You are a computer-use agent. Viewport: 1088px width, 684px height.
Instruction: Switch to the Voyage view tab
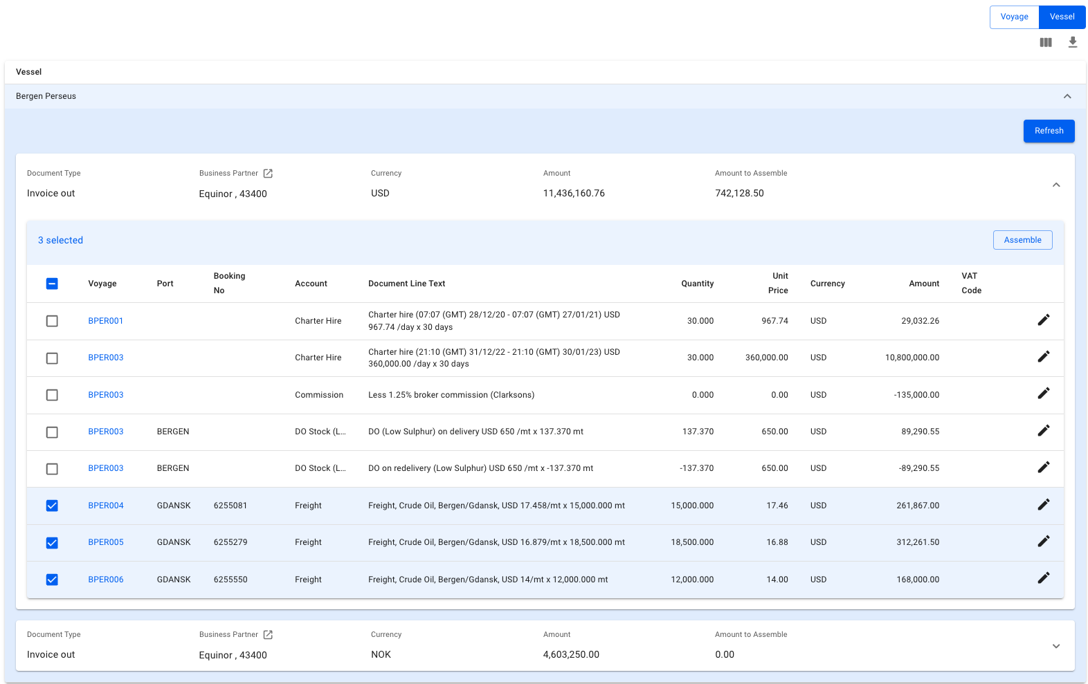1014,17
